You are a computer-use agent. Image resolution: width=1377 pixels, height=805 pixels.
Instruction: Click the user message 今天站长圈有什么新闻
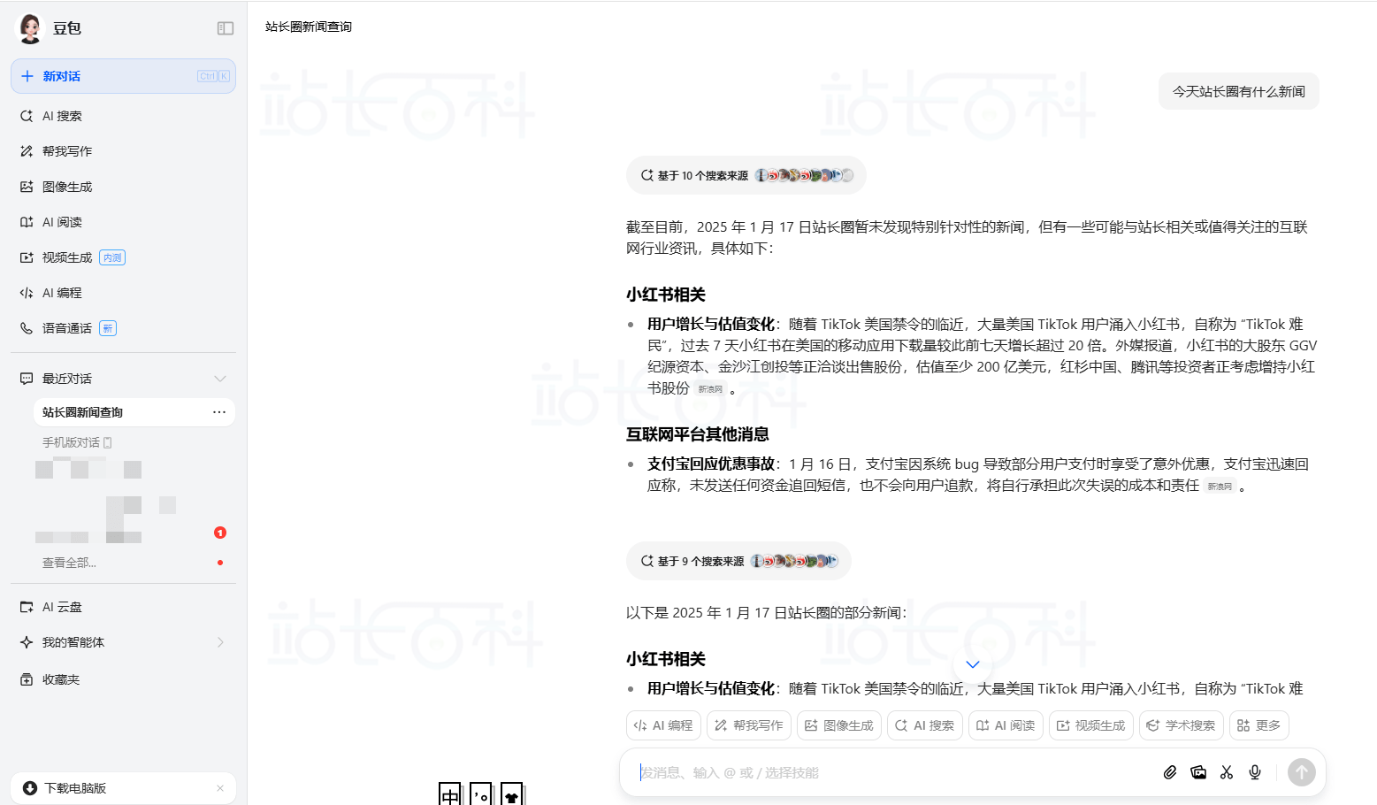[1238, 91]
